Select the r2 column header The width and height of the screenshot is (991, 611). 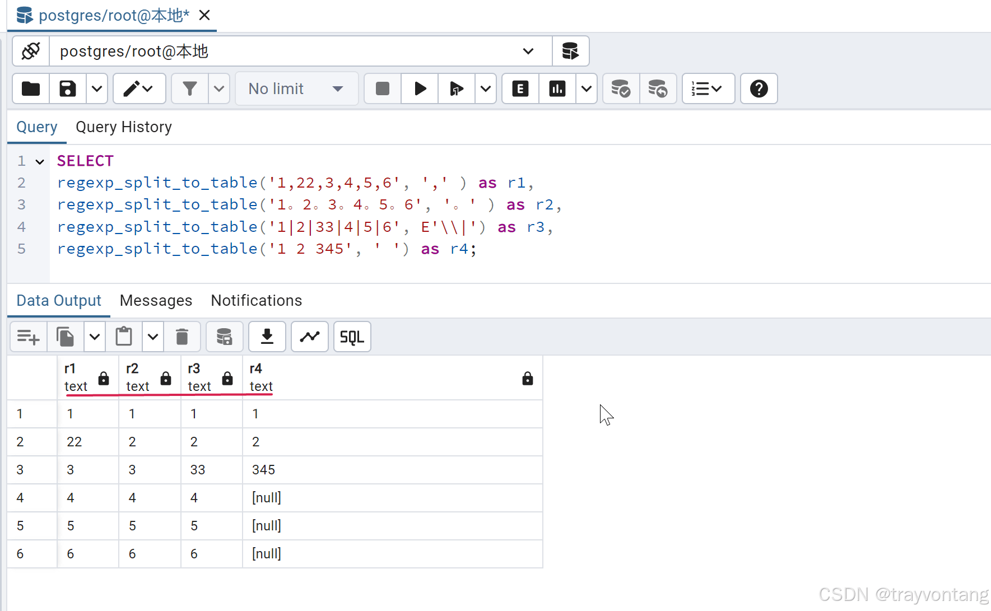click(150, 377)
